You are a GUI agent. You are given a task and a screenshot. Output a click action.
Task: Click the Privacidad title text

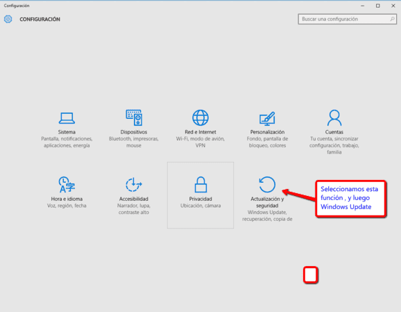[x=200, y=199]
